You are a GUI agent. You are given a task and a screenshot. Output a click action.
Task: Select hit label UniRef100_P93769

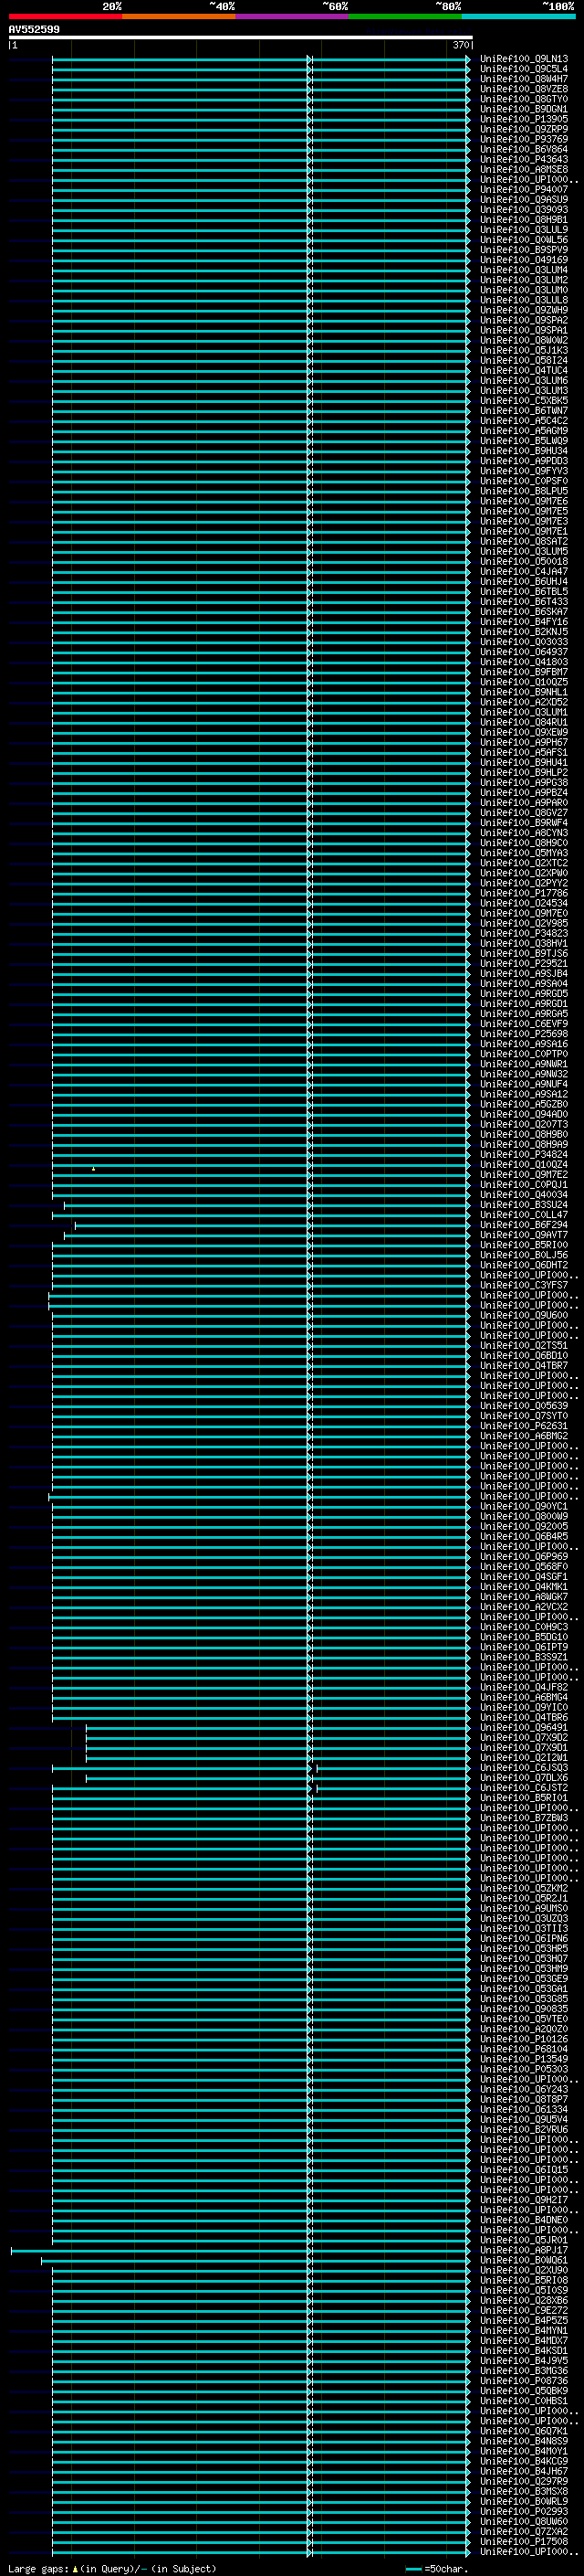tap(524, 139)
